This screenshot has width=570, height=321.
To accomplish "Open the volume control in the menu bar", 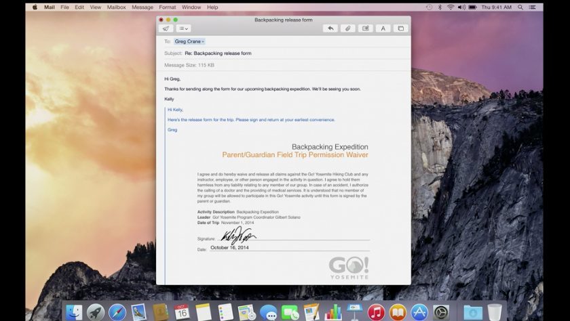I will 462,7.
